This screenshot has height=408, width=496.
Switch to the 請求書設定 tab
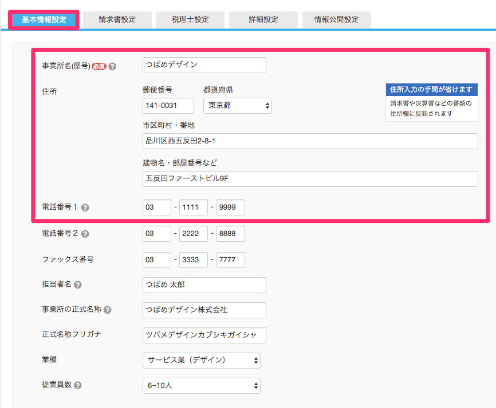117,20
